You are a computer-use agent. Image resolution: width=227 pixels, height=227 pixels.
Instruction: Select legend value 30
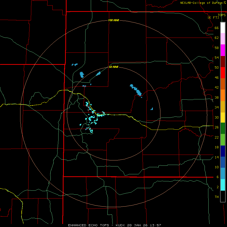click(217, 117)
